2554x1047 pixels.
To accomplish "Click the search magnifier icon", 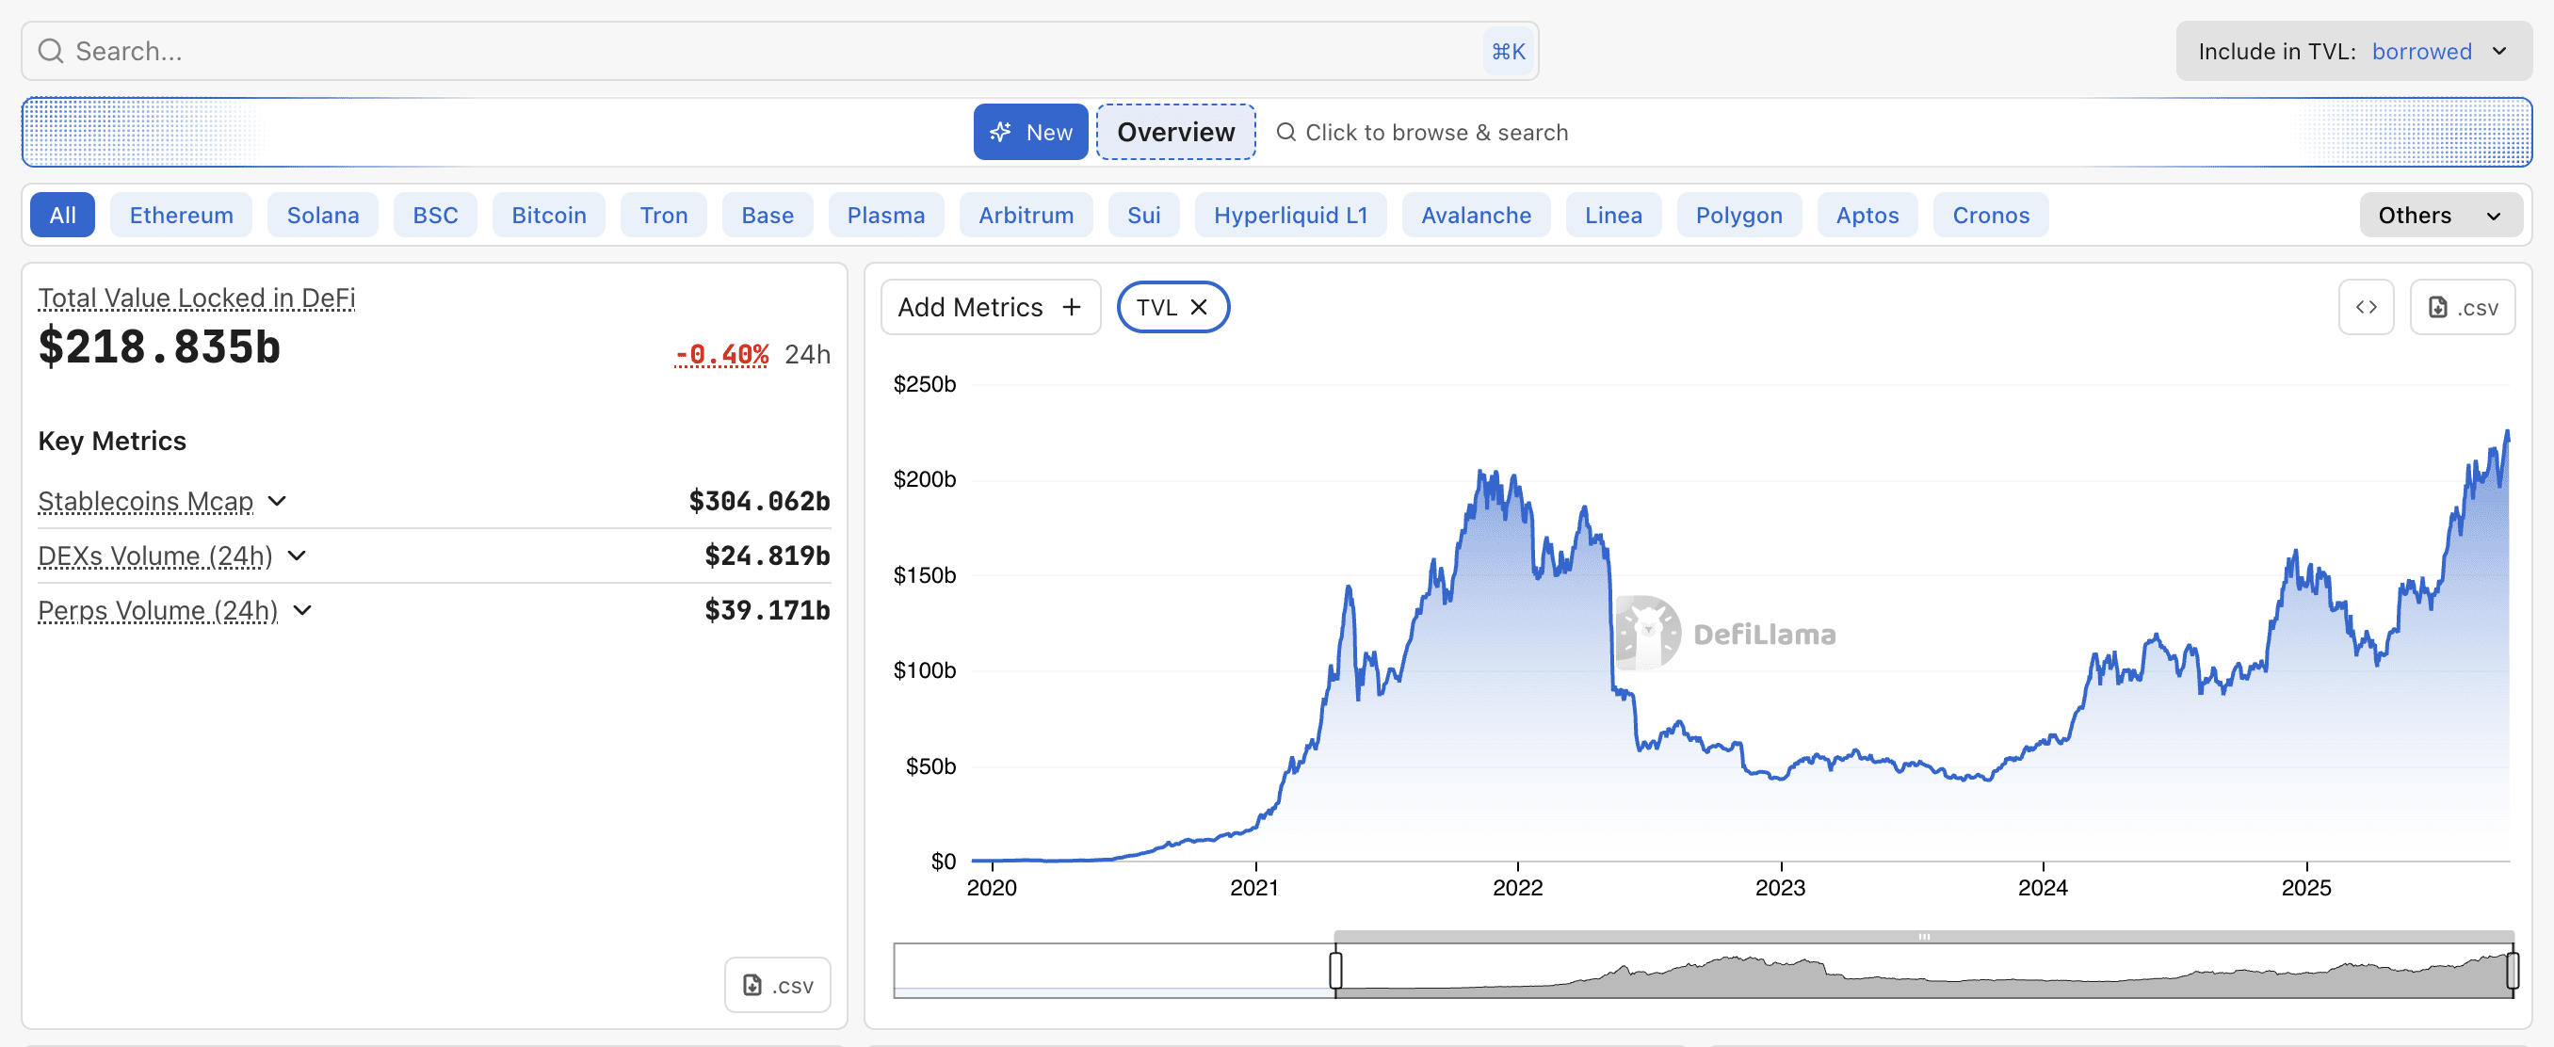I will click(x=51, y=51).
